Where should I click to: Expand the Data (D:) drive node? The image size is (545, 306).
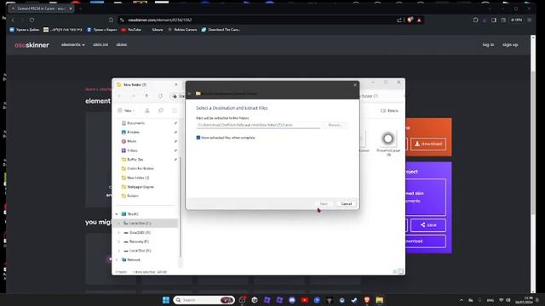pos(119,232)
